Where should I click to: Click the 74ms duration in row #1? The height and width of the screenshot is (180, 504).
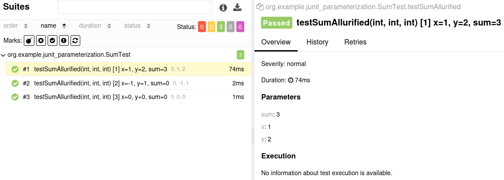(x=237, y=69)
